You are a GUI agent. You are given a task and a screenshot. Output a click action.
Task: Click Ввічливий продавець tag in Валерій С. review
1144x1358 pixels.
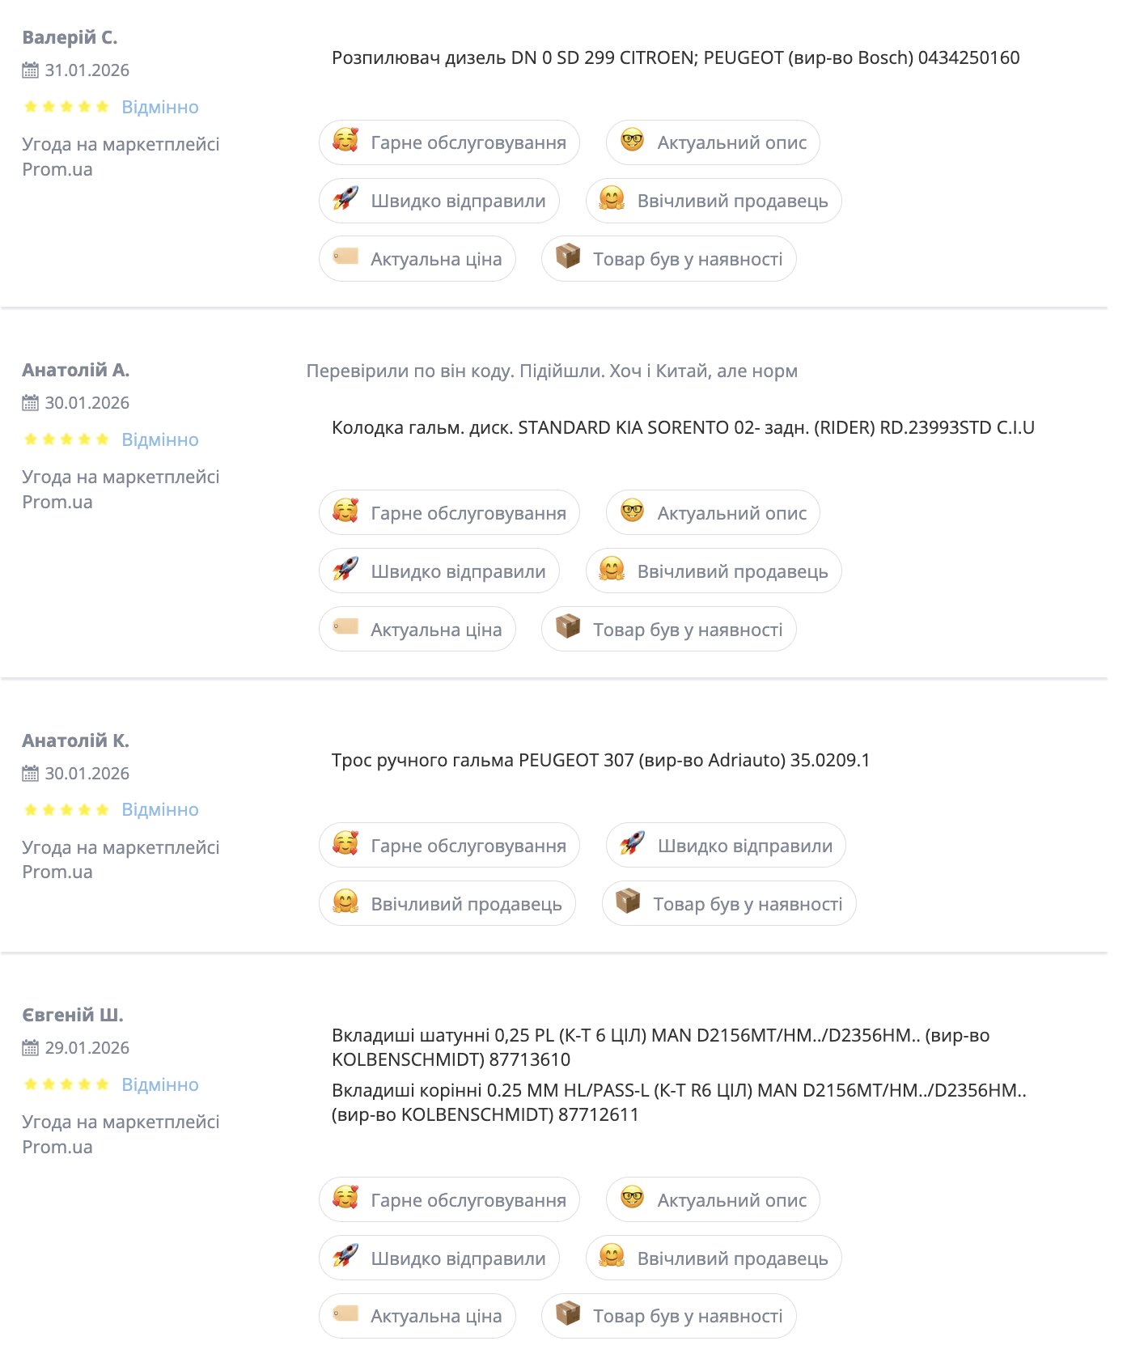tap(714, 201)
